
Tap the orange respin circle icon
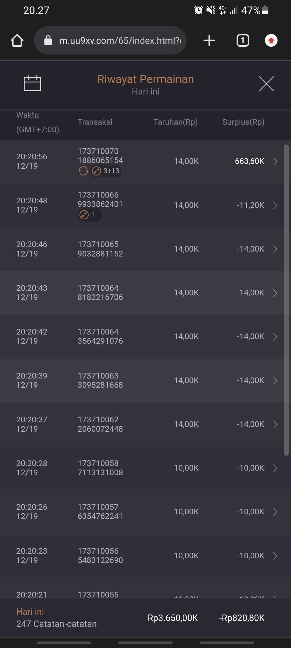click(83, 171)
